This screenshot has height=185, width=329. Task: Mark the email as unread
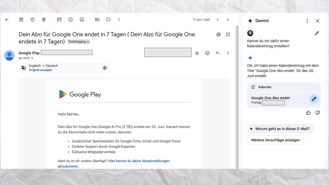click(x=59, y=20)
